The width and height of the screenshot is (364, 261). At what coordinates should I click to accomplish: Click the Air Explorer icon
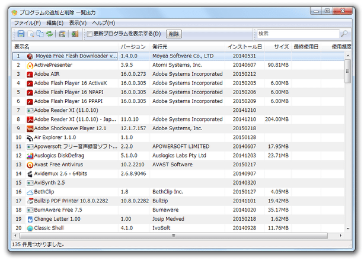[30, 138]
